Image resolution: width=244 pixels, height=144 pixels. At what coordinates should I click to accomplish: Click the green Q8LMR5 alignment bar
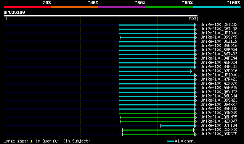[x=157, y=117]
